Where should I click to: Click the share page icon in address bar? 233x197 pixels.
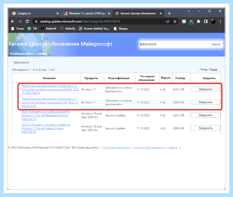click(x=168, y=21)
